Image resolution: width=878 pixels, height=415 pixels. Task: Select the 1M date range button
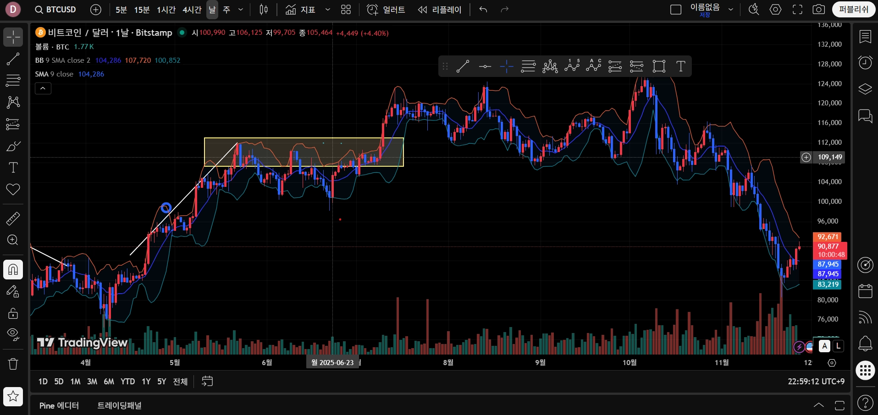coord(75,382)
